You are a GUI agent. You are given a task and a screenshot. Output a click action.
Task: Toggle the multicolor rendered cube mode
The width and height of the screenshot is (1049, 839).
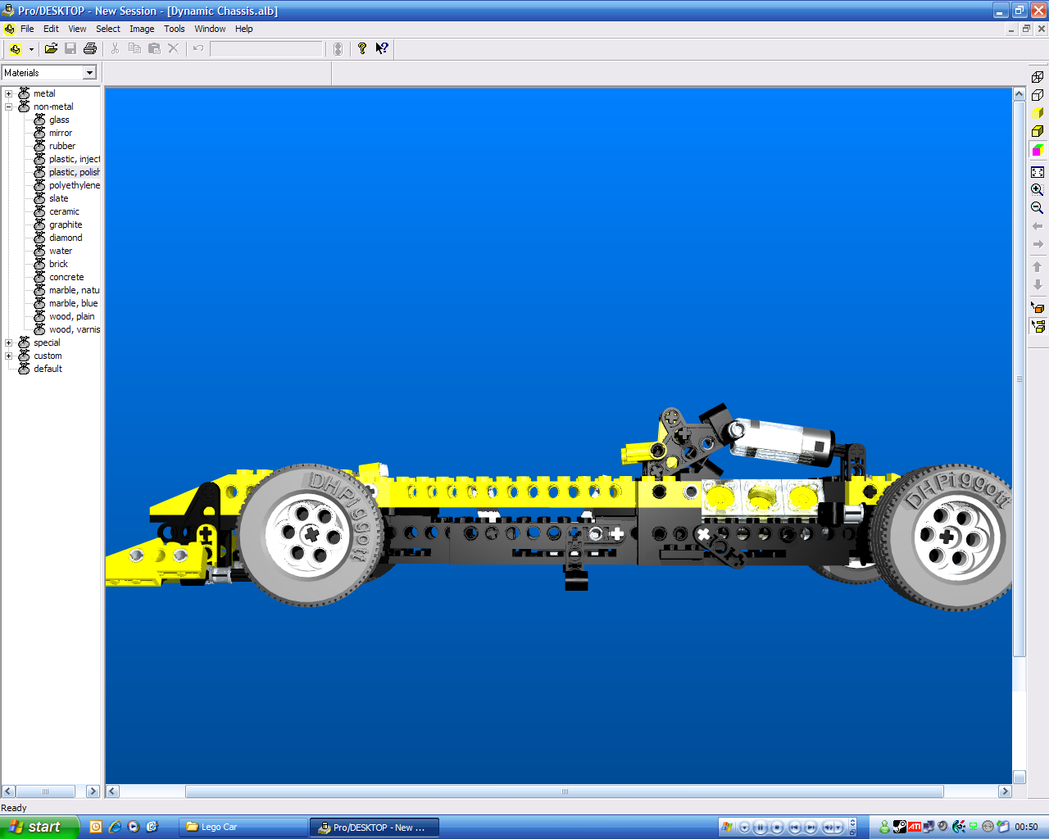pyautogui.click(x=1038, y=150)
